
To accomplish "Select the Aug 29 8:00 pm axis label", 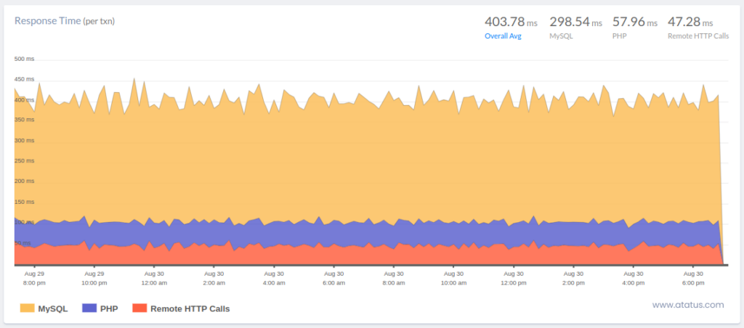I will (34, 278).
